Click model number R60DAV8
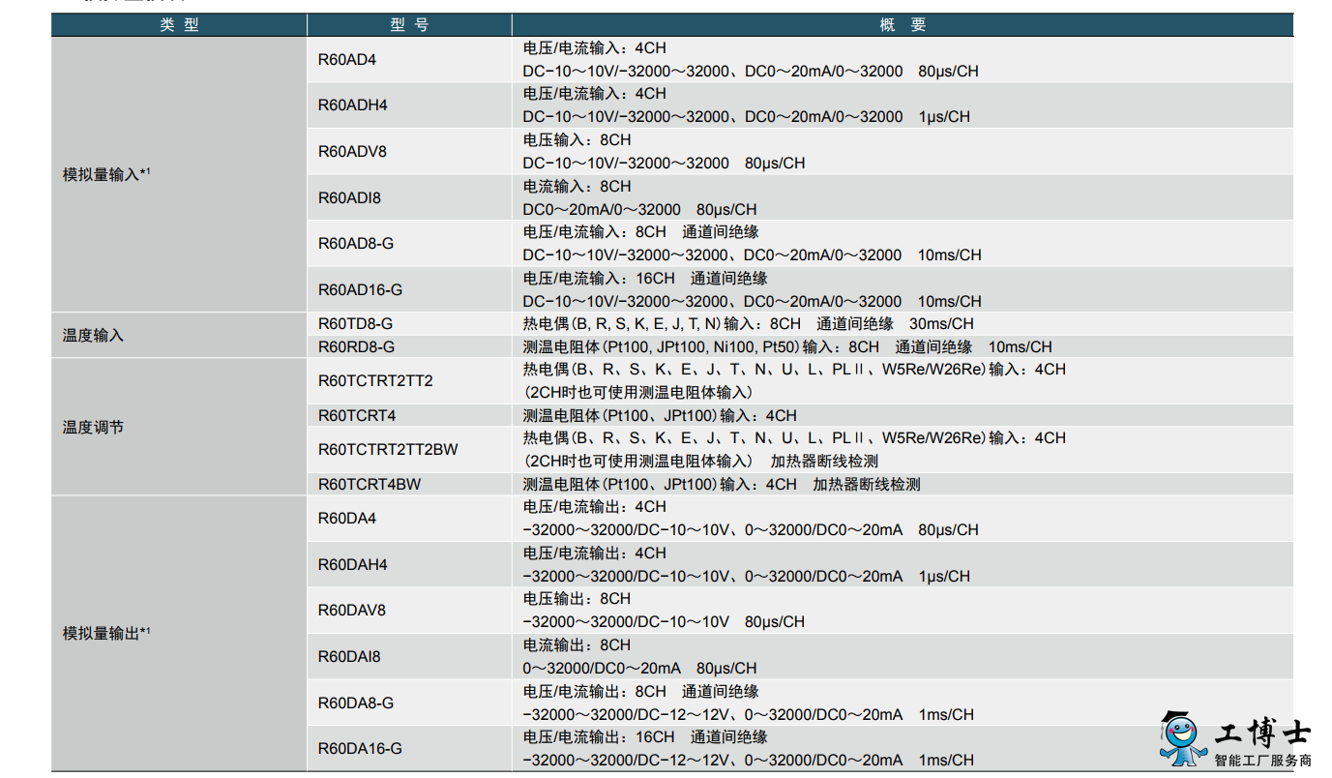The width and height of the screenshot is (1332, 778). pos(352,611)
